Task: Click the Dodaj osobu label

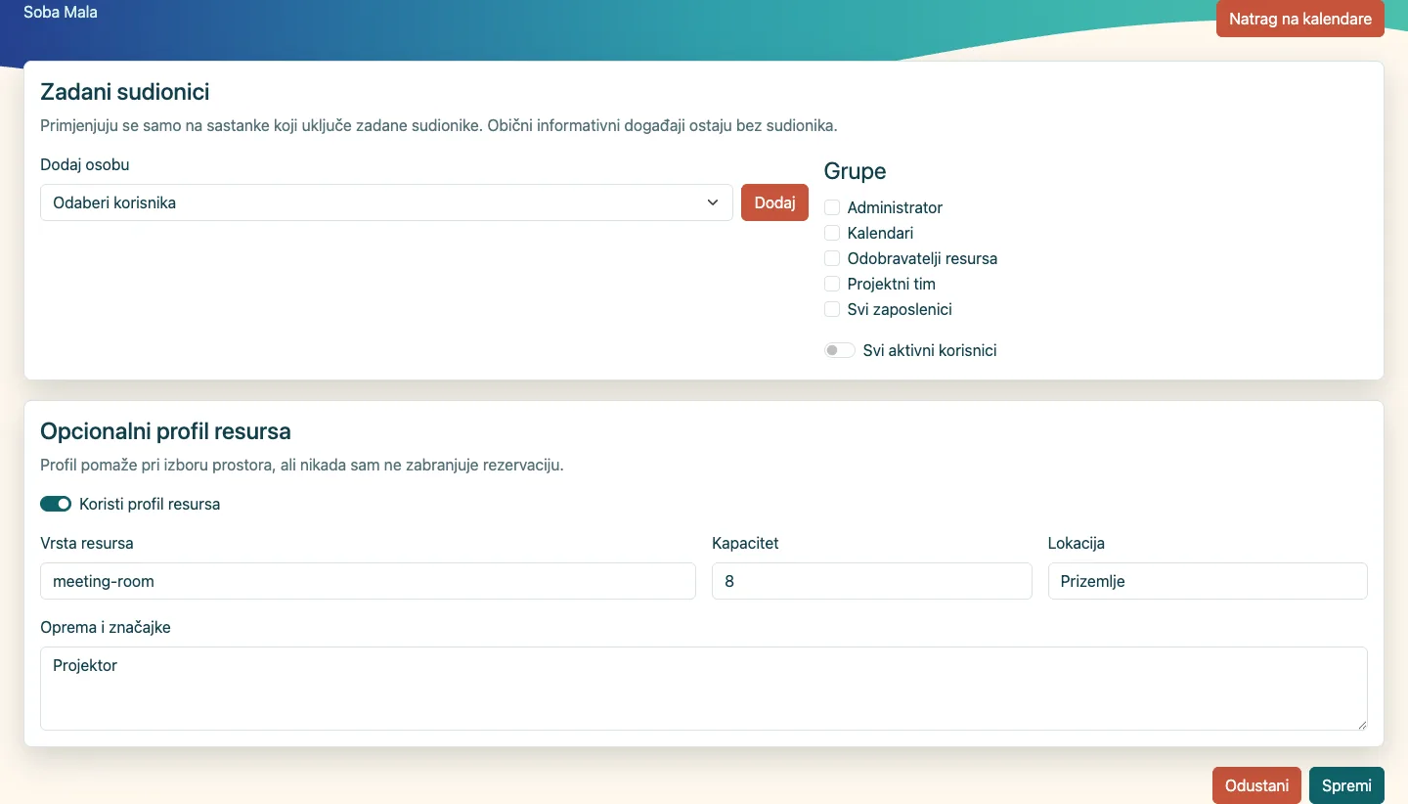Action: [85, 164]
